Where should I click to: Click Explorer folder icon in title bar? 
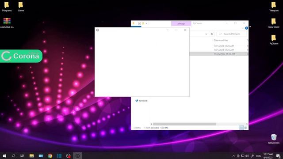tap(134, 23)
